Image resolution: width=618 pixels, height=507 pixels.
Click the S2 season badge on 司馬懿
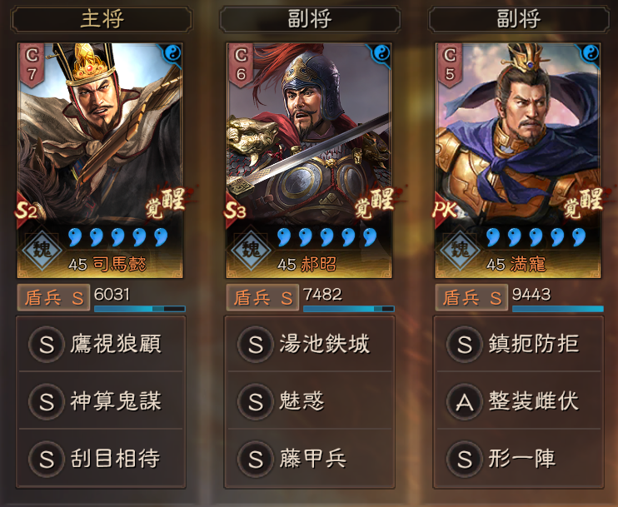pyautogui.click(x=26, y=211)
